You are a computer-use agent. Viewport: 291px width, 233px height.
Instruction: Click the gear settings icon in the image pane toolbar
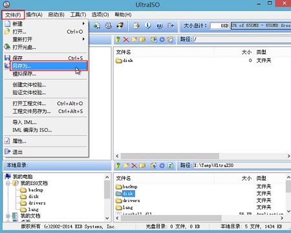point(162,39)
